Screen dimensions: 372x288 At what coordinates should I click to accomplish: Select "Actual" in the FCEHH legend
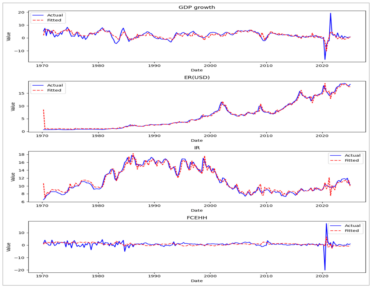click(353, 226)
